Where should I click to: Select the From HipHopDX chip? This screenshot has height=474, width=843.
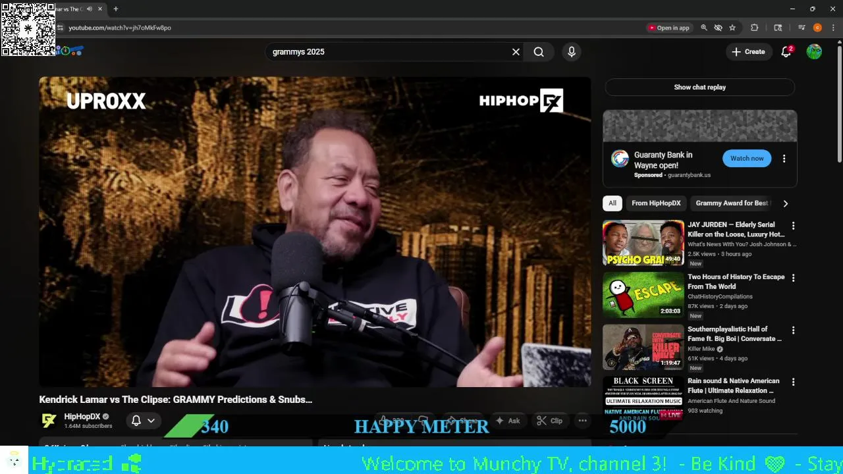(x=656, y=203)
